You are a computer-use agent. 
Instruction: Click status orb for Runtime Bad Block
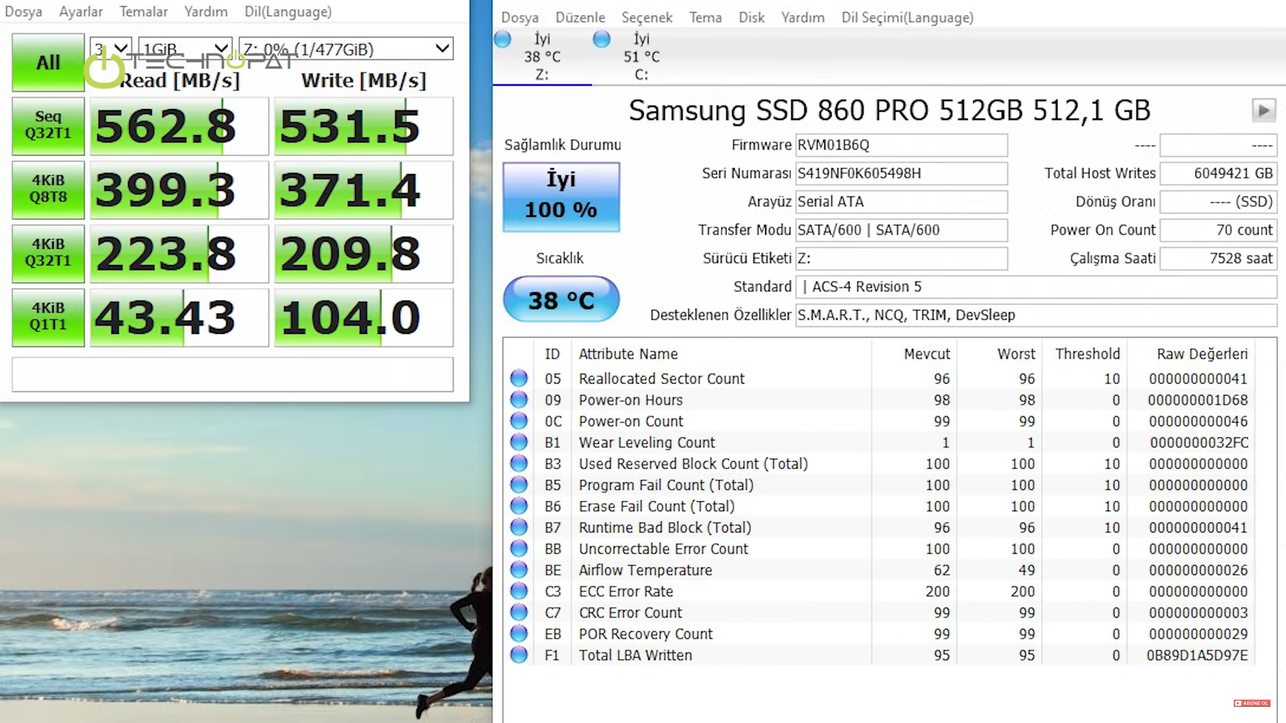point(518,527)
